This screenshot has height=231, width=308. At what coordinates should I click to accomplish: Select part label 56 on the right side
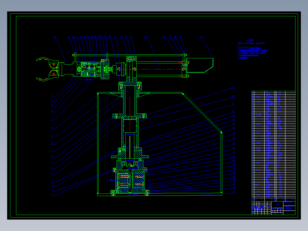tap(234, 165)
